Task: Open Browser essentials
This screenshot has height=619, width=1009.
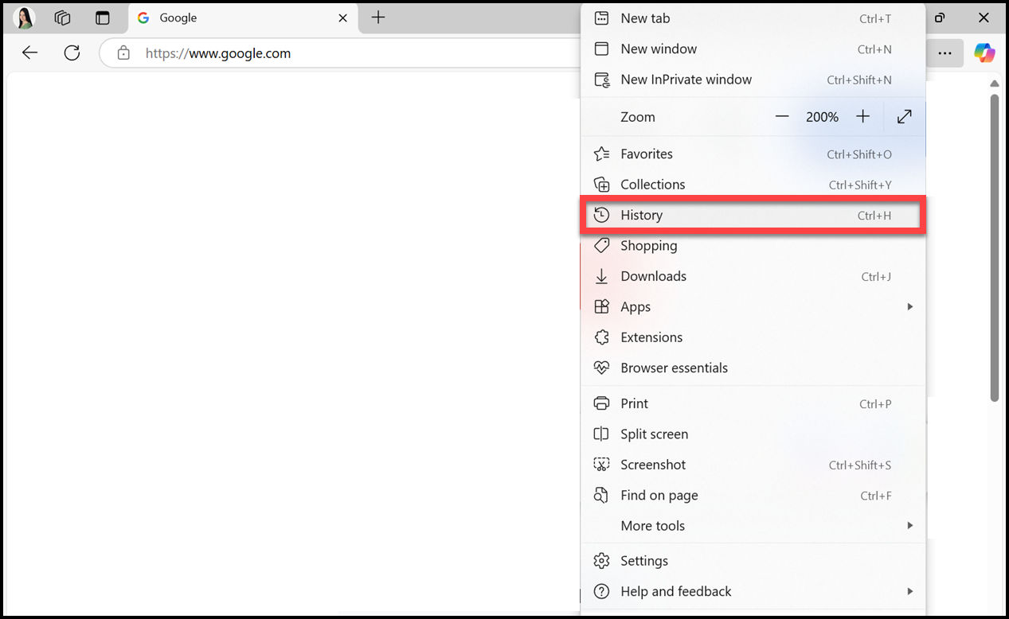Action: [753, 368]
